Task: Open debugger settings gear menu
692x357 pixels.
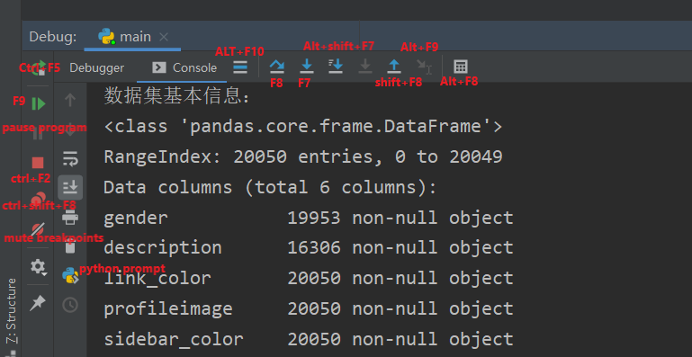Action: (38, 266)
